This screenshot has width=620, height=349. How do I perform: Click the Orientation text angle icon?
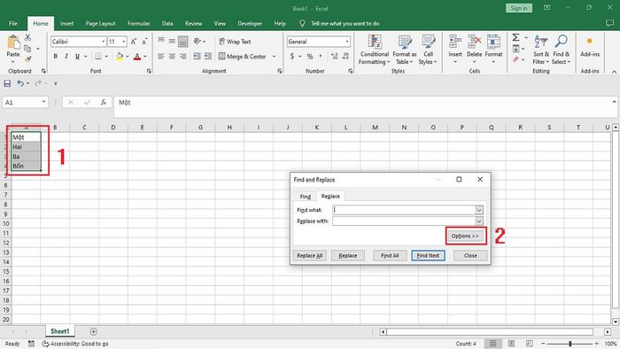point(198,41)
